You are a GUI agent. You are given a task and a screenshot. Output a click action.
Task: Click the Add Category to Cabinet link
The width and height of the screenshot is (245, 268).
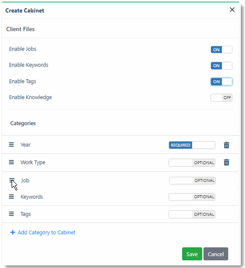click(47, 232)
